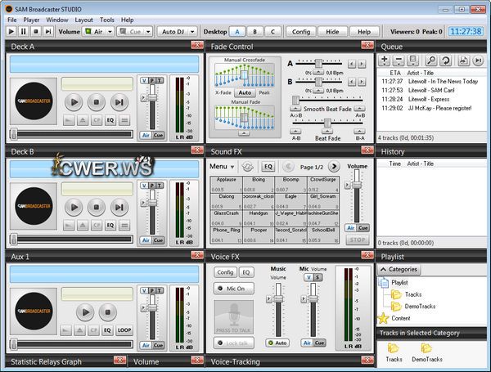
Task: Click the Sound FX refresh swirl icon
Action: pos(247,167)
